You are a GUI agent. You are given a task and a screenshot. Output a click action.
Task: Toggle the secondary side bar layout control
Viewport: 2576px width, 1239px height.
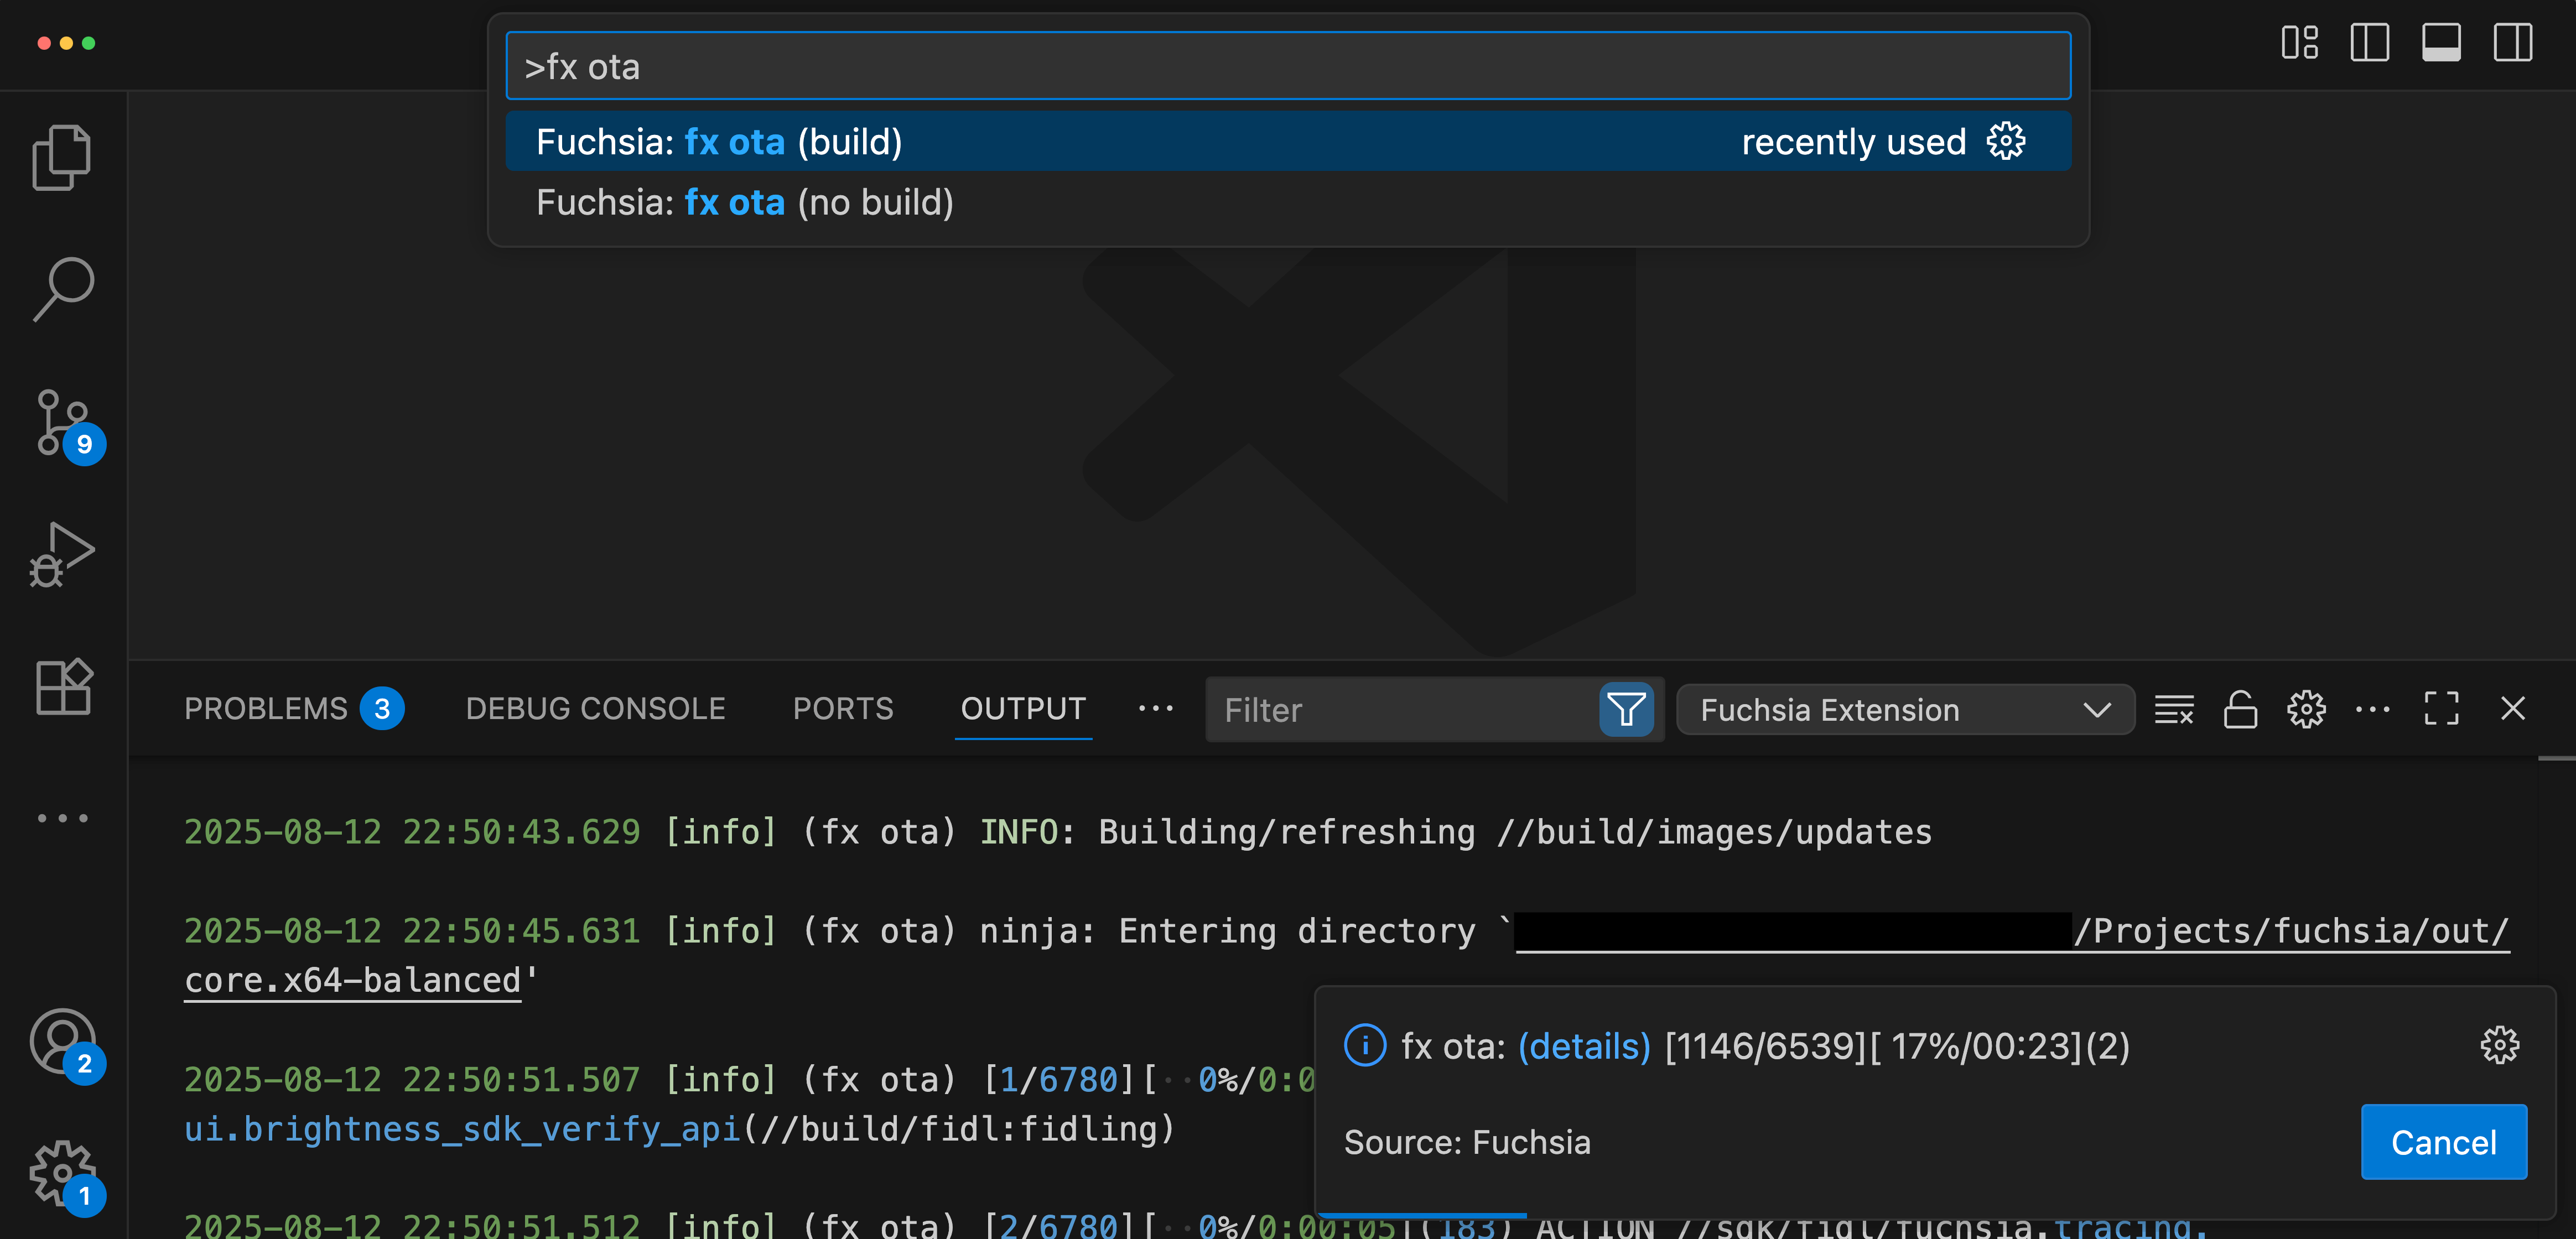pyautogui.click(x=2513, y=43)
